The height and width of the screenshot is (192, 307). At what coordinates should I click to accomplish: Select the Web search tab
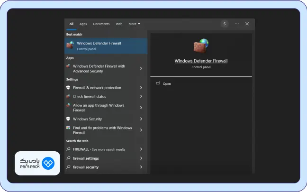[119, 24]
